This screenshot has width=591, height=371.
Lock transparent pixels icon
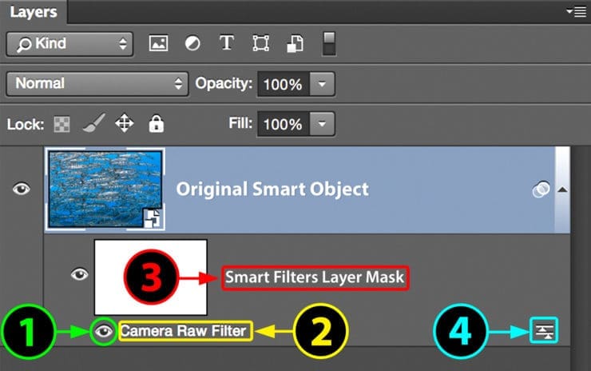[x=61, y=124]
